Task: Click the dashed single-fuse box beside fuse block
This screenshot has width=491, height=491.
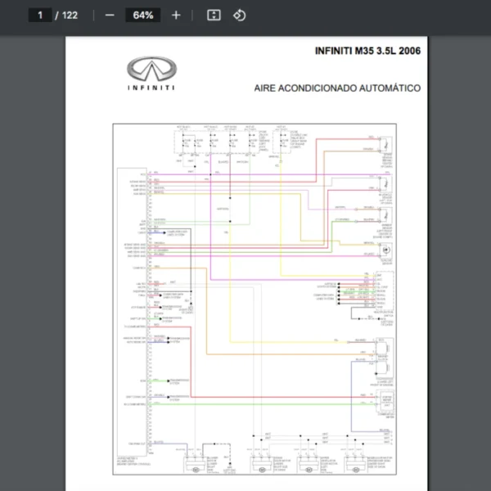Action: 282,144
